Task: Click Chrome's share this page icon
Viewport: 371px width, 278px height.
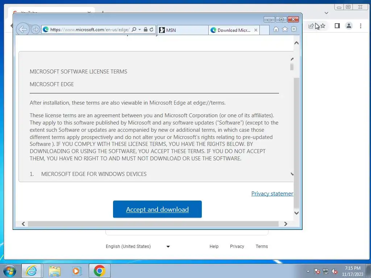Action: pyautogui.click(x=311, y=26)
